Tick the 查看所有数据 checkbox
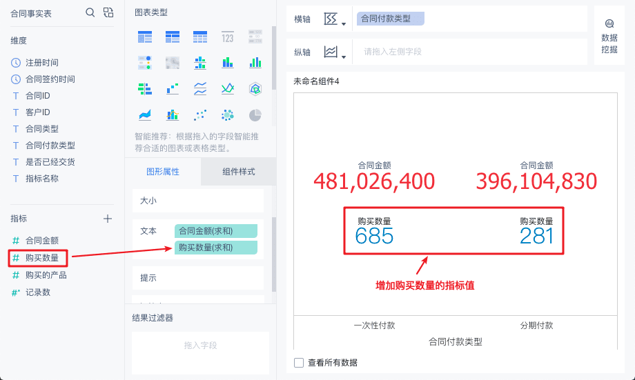 [x=299, y=363]
